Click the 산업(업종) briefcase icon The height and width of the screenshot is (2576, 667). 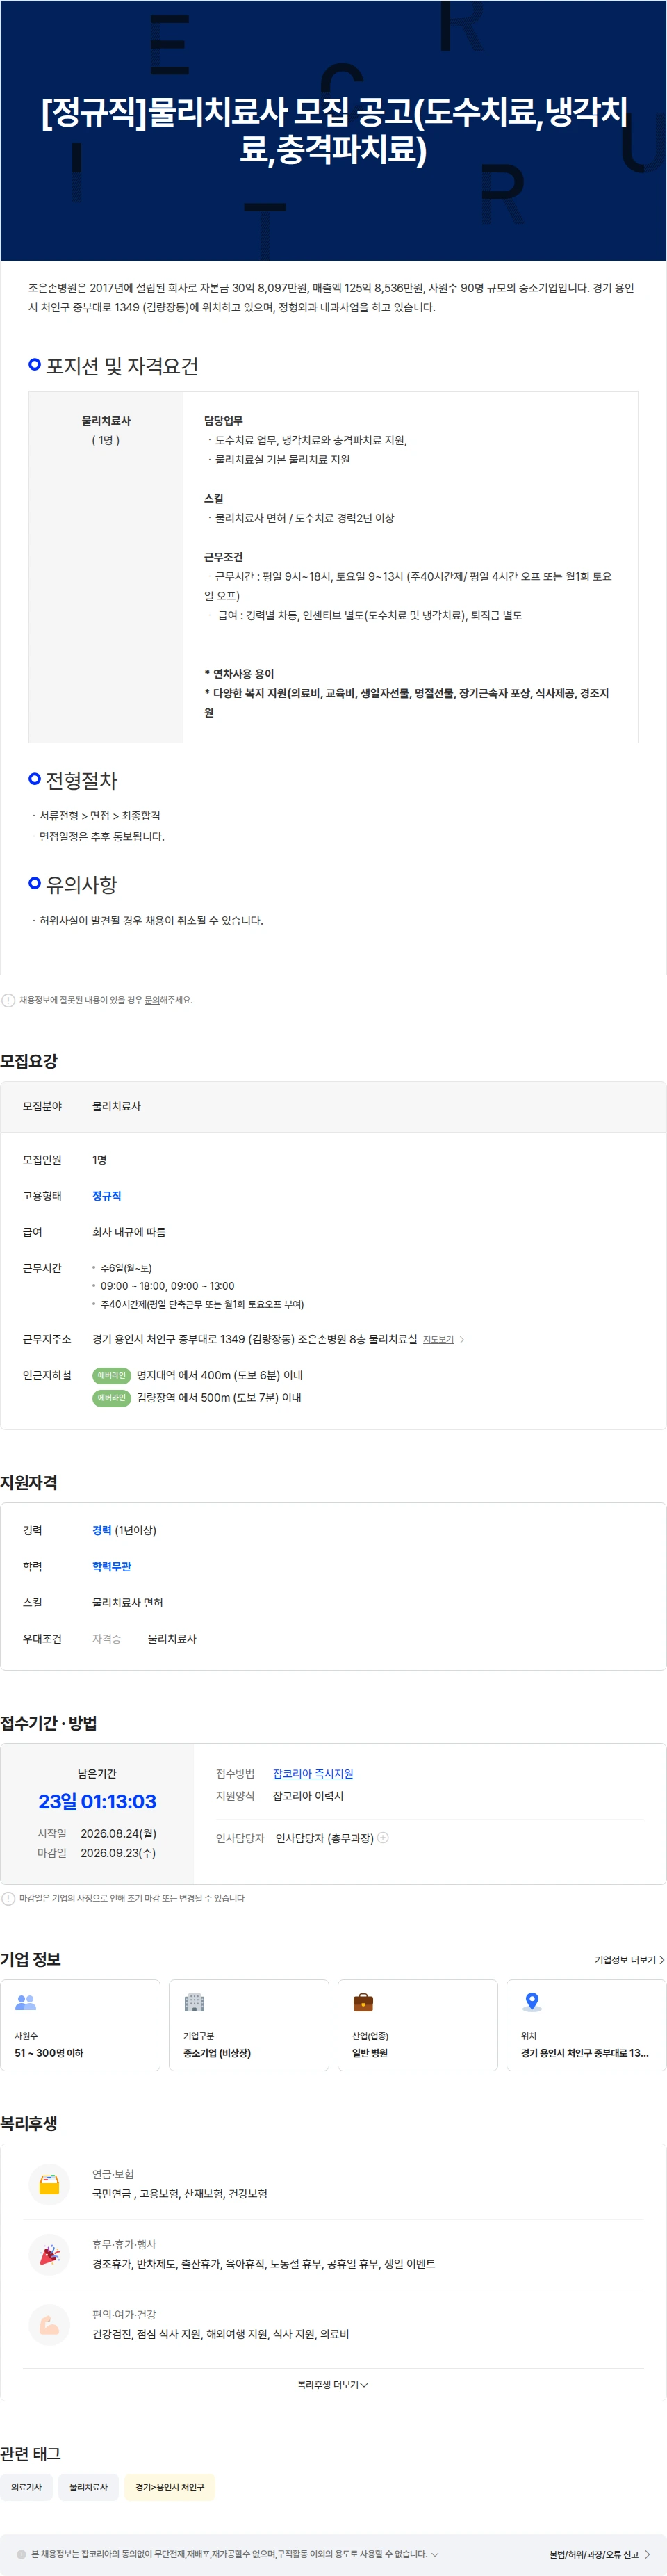363,2003
